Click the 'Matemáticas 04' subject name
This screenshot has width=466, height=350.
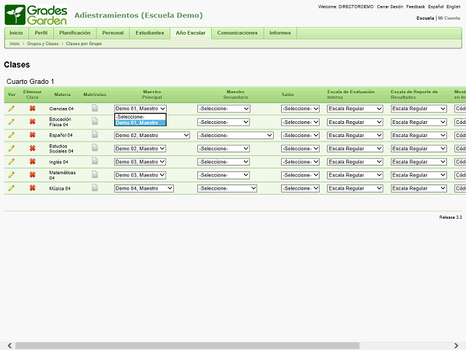63,175
